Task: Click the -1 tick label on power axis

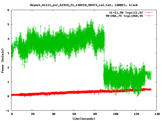Action: coord(8,111)
